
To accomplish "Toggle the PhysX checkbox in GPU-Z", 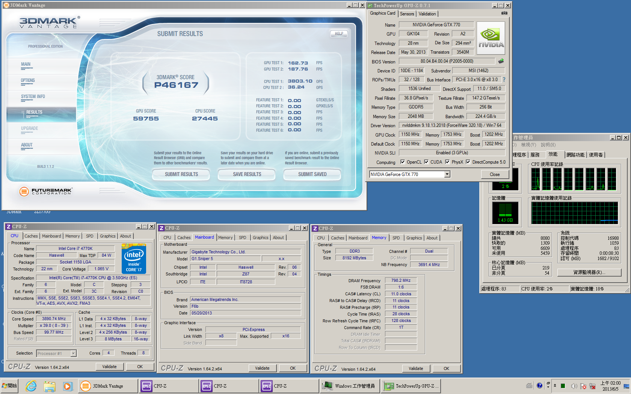I will click(x=447, y=162).
